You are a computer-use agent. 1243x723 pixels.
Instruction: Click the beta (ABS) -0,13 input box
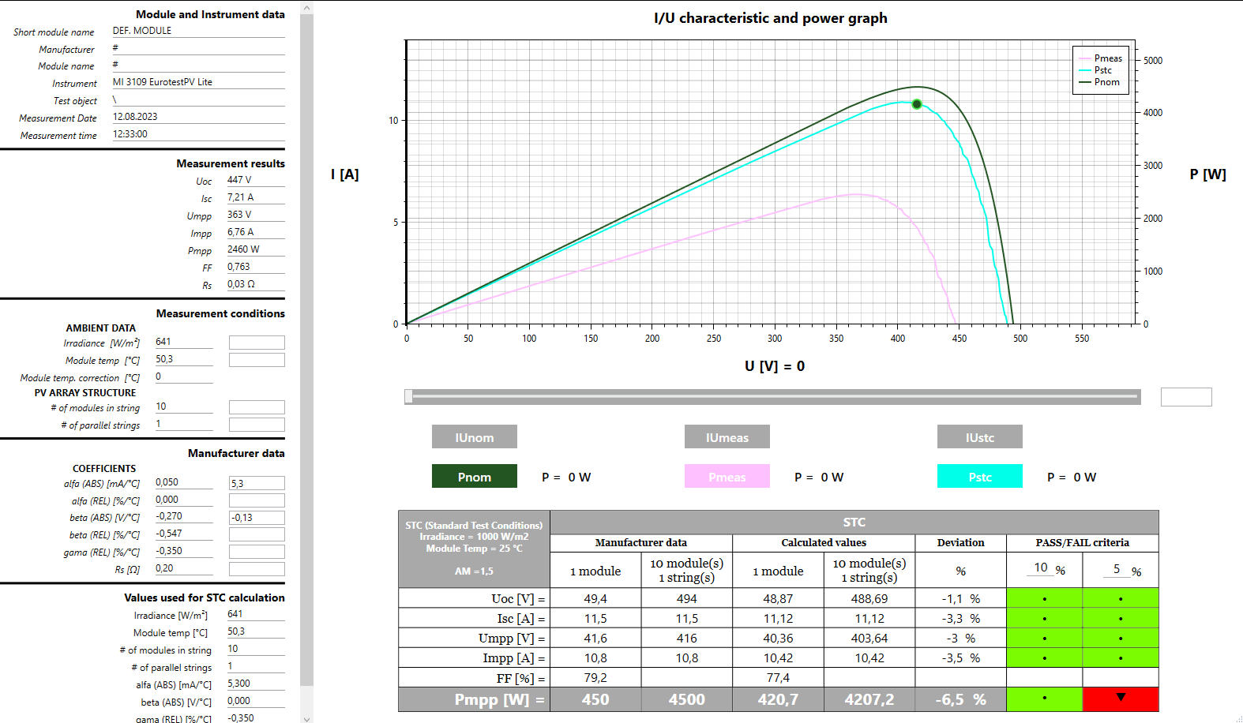tap(257, 518)
